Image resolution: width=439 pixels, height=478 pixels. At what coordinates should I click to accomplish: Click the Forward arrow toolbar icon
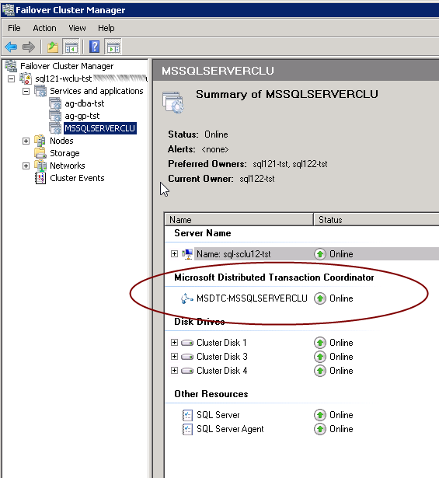[29, 47]
